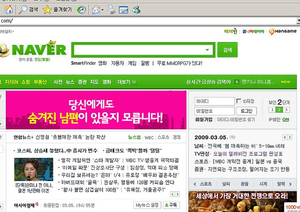The image size is (300, 212).
Task: Open the SmartFinder 영화 link
Action: [x=102, y=63]
